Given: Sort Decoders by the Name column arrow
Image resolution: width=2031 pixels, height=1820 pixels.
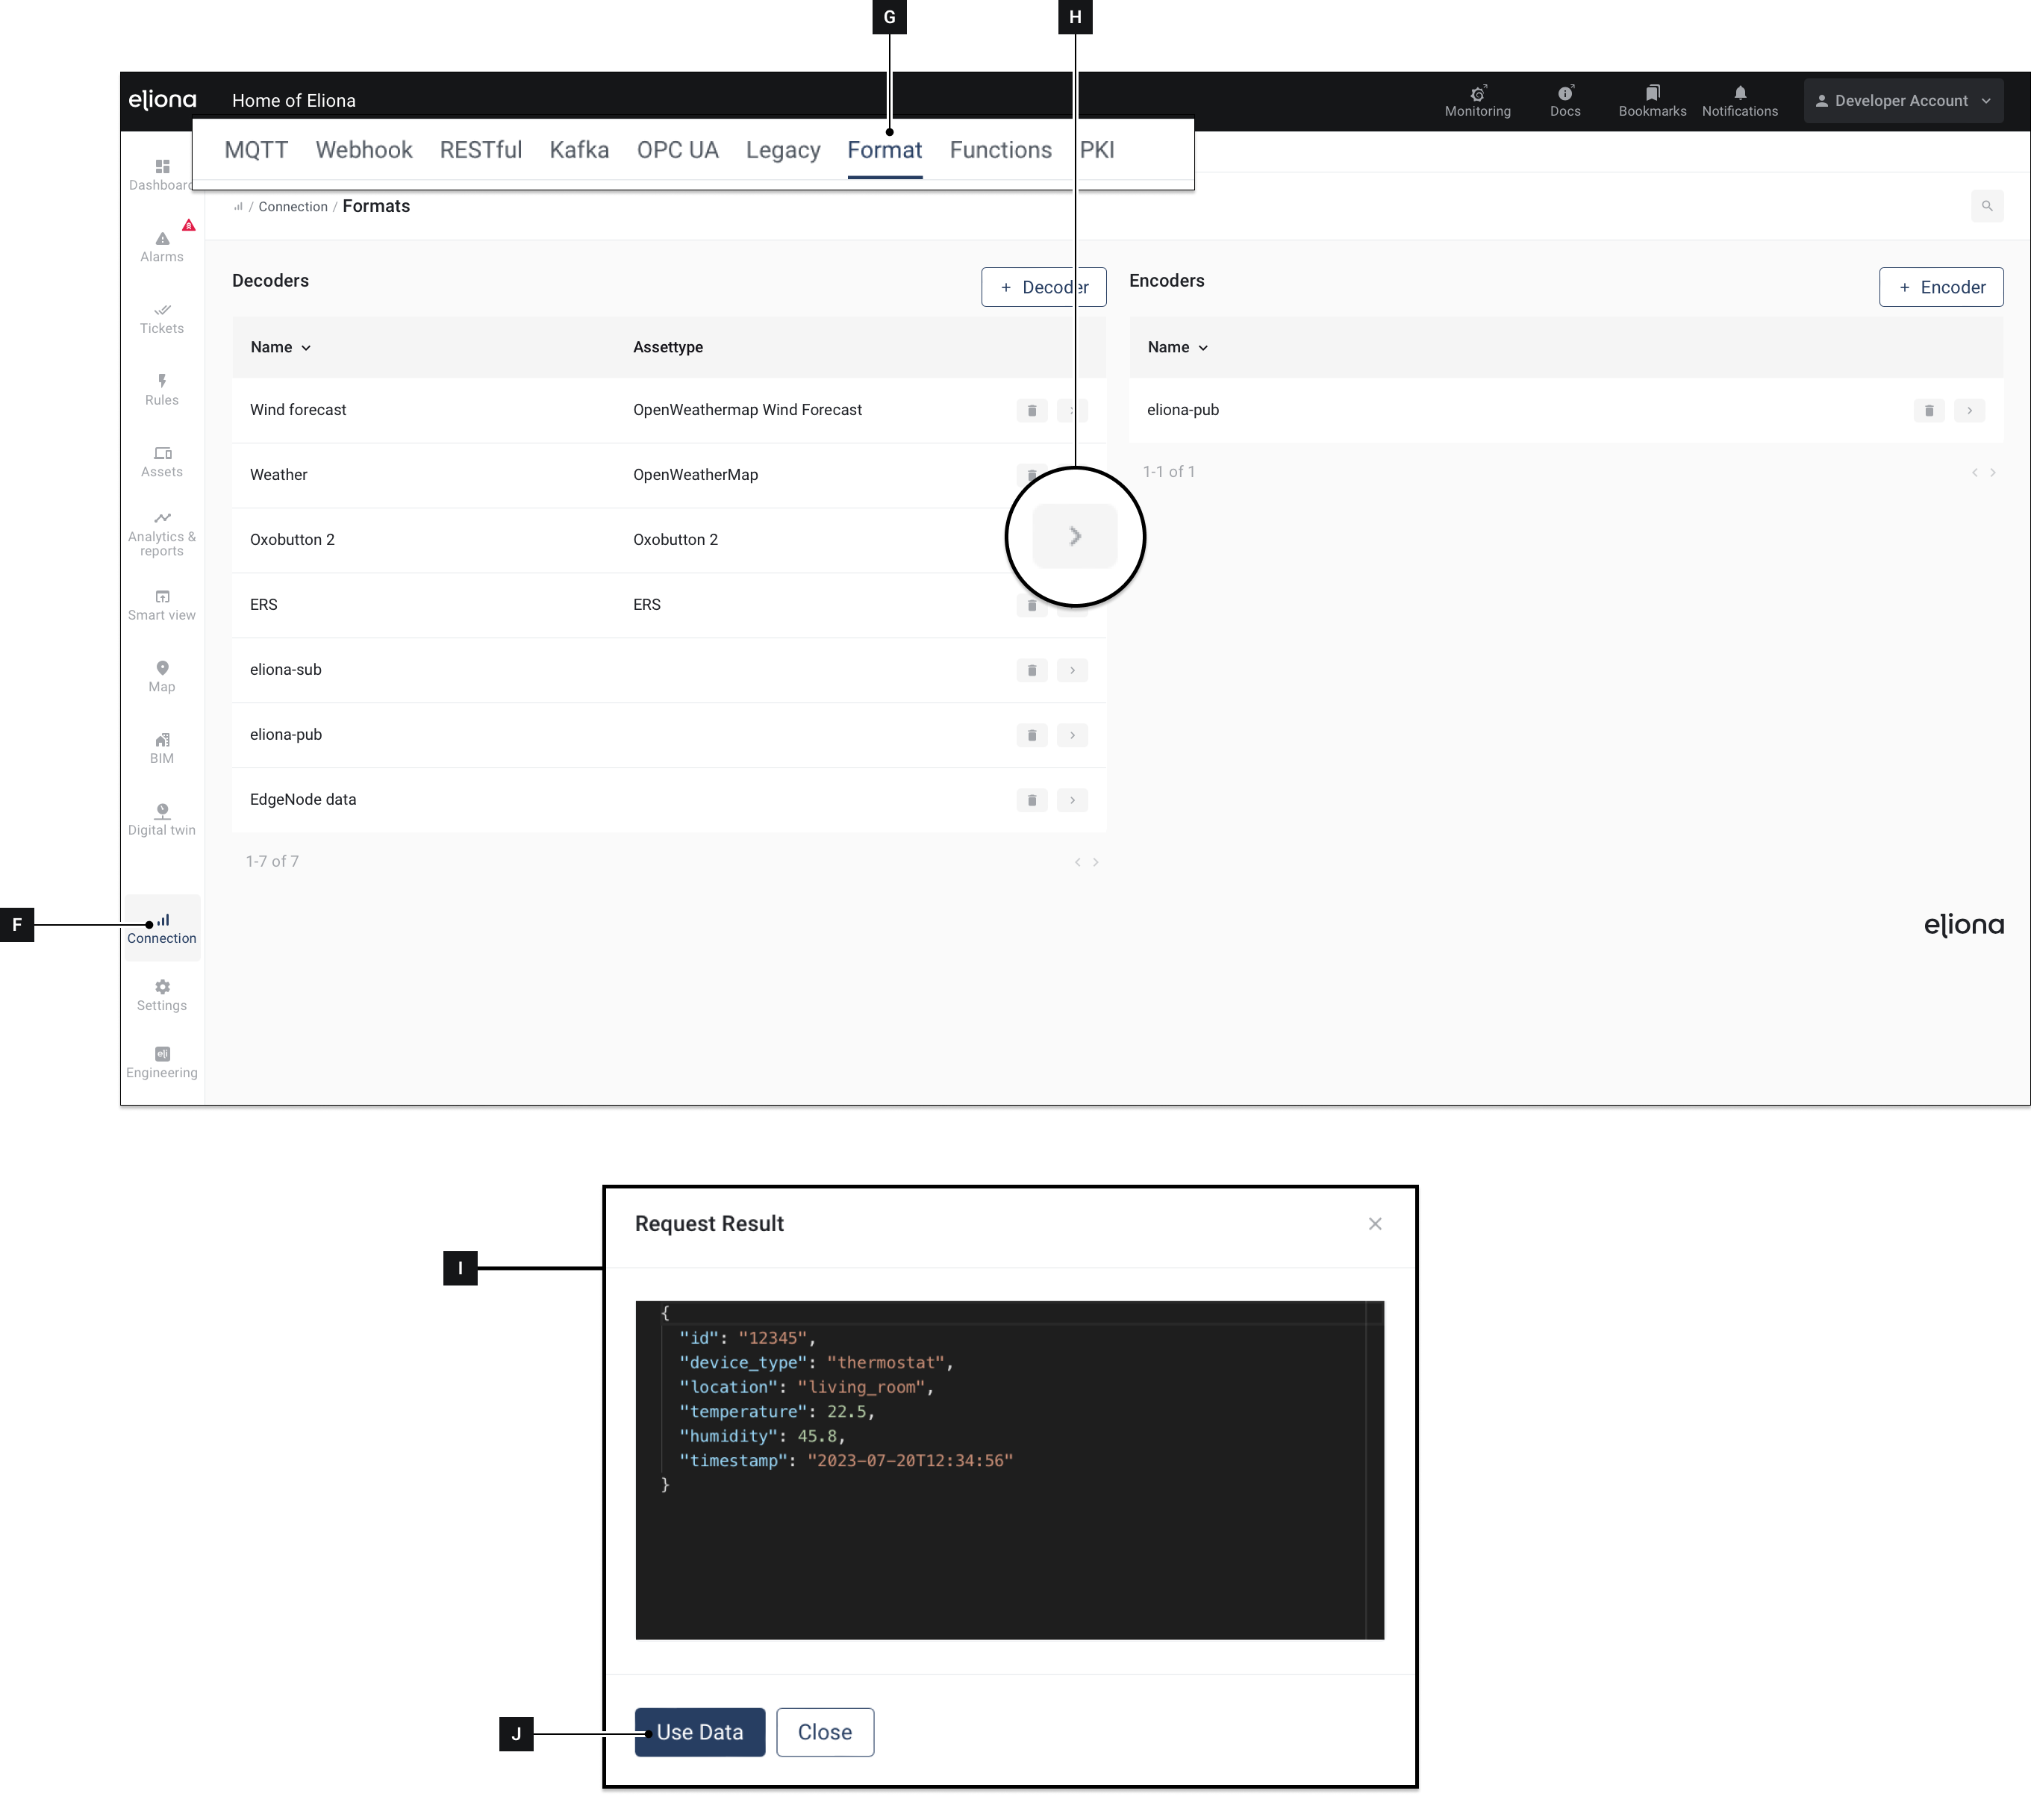Looking at the screenshot, I should click(306, 348).
